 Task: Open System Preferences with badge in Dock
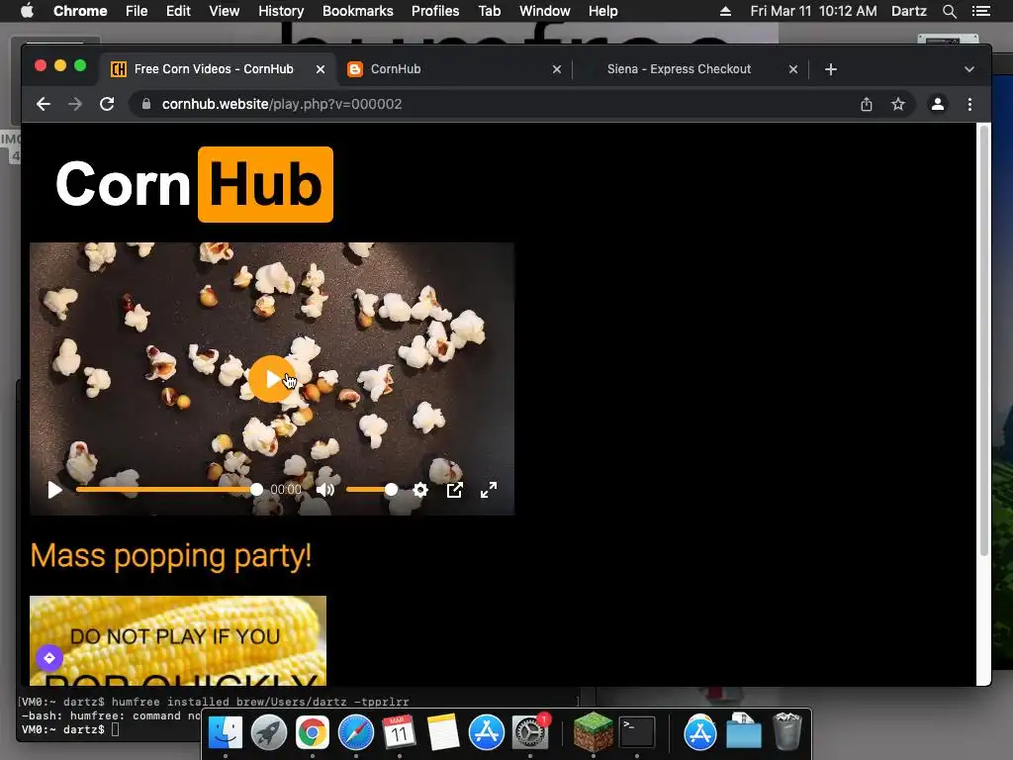pyautogui.click(x=530, y=733)
